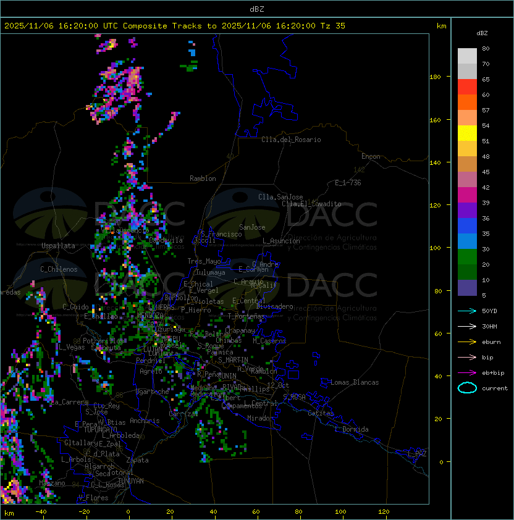Click the pink bip arrow legend icon
Screen dimensions: 514x520
[467, 357]
